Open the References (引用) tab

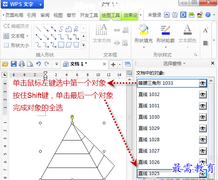(x=32, y=15)
